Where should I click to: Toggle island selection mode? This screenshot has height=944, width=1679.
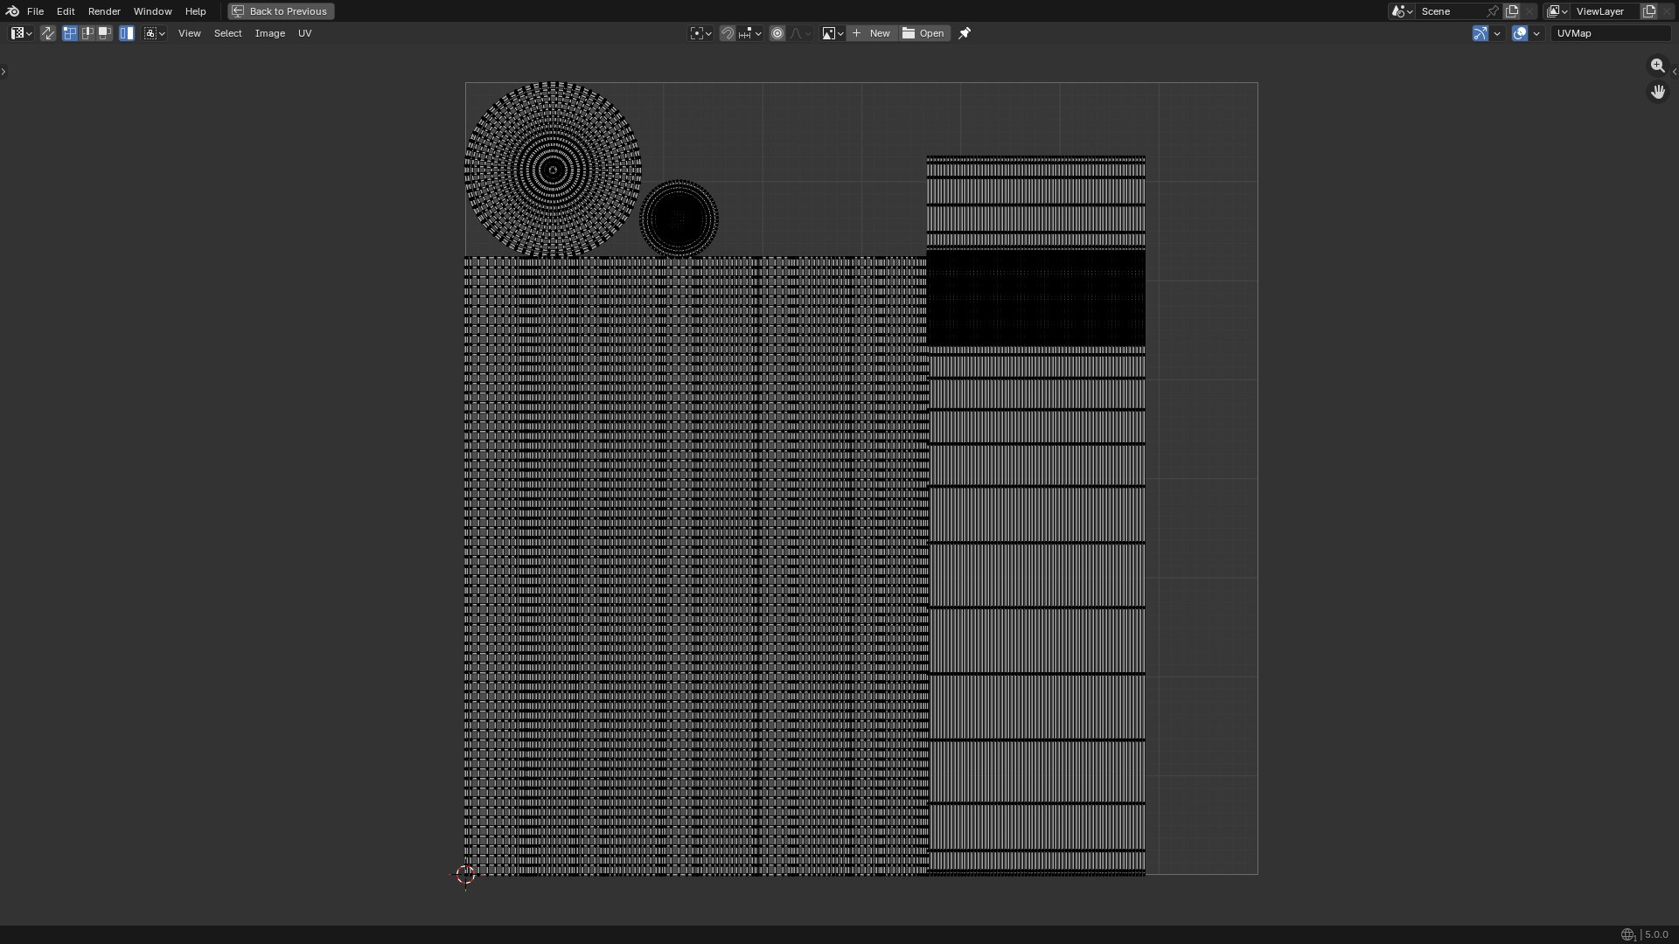[127, 33]
